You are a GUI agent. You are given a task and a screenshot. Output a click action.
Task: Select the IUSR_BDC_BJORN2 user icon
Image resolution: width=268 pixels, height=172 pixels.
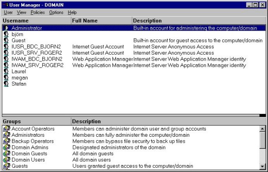coord(6,46)
